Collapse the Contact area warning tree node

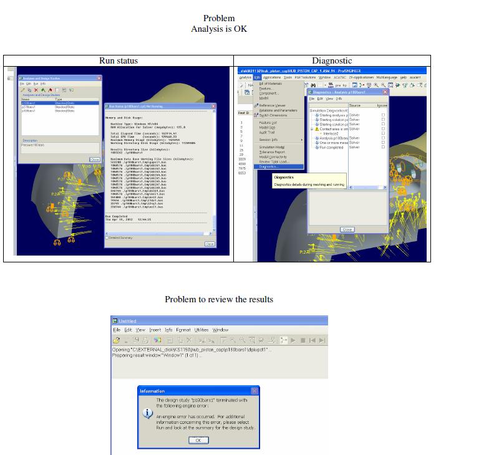(312, 129)
